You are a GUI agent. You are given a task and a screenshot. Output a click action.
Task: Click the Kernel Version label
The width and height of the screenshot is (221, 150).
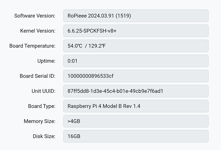pyautogui.click(x=38, y=31)
